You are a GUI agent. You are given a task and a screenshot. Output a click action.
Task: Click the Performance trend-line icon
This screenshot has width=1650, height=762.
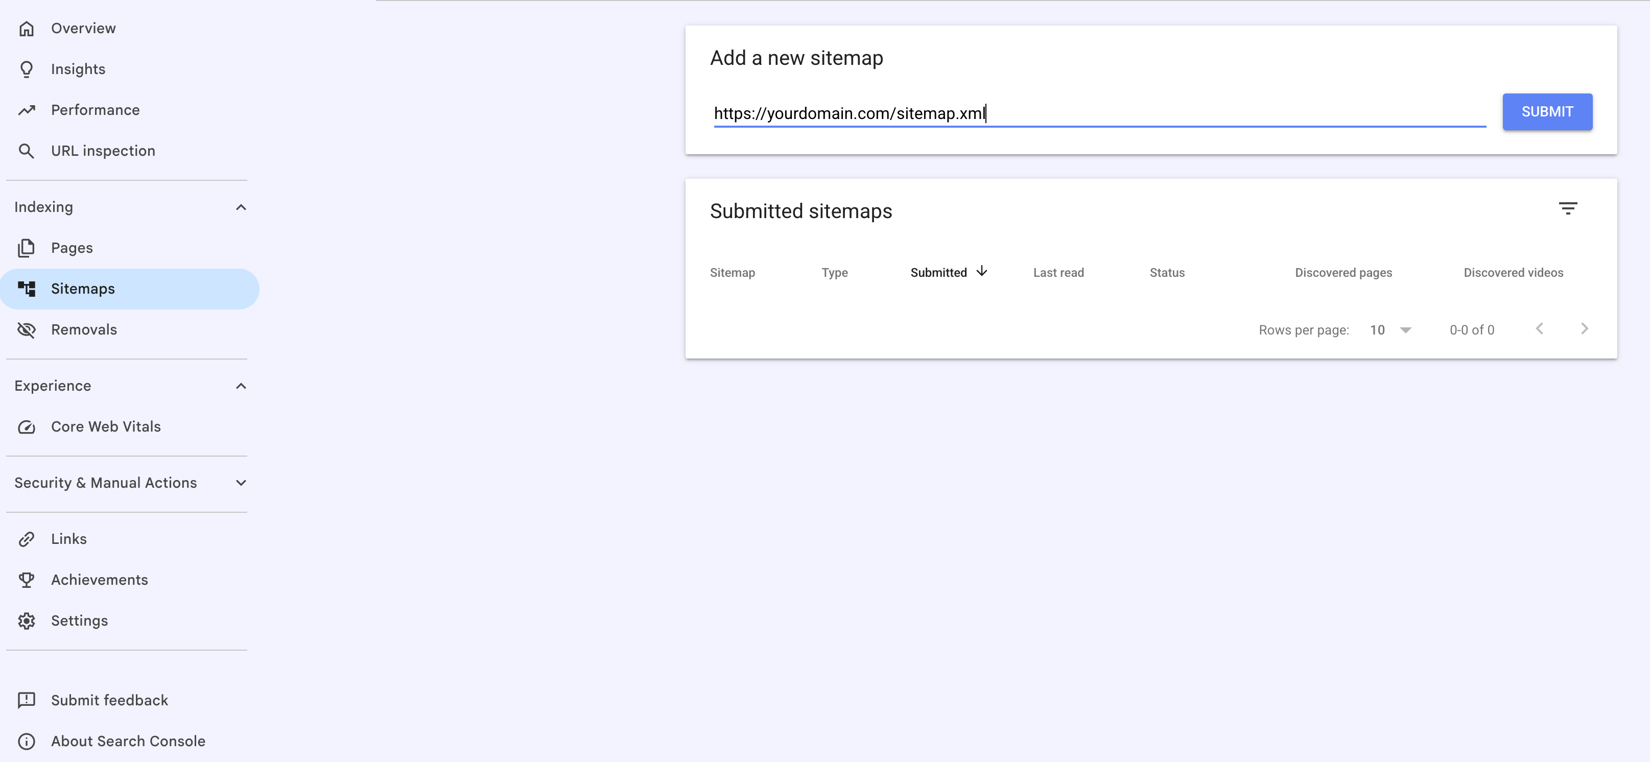click(26, 110)
